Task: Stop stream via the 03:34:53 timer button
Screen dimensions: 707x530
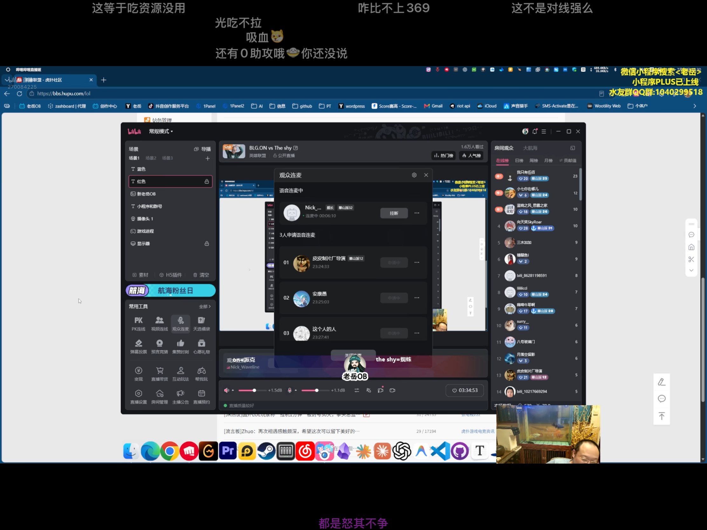Action: pos(464,390)
